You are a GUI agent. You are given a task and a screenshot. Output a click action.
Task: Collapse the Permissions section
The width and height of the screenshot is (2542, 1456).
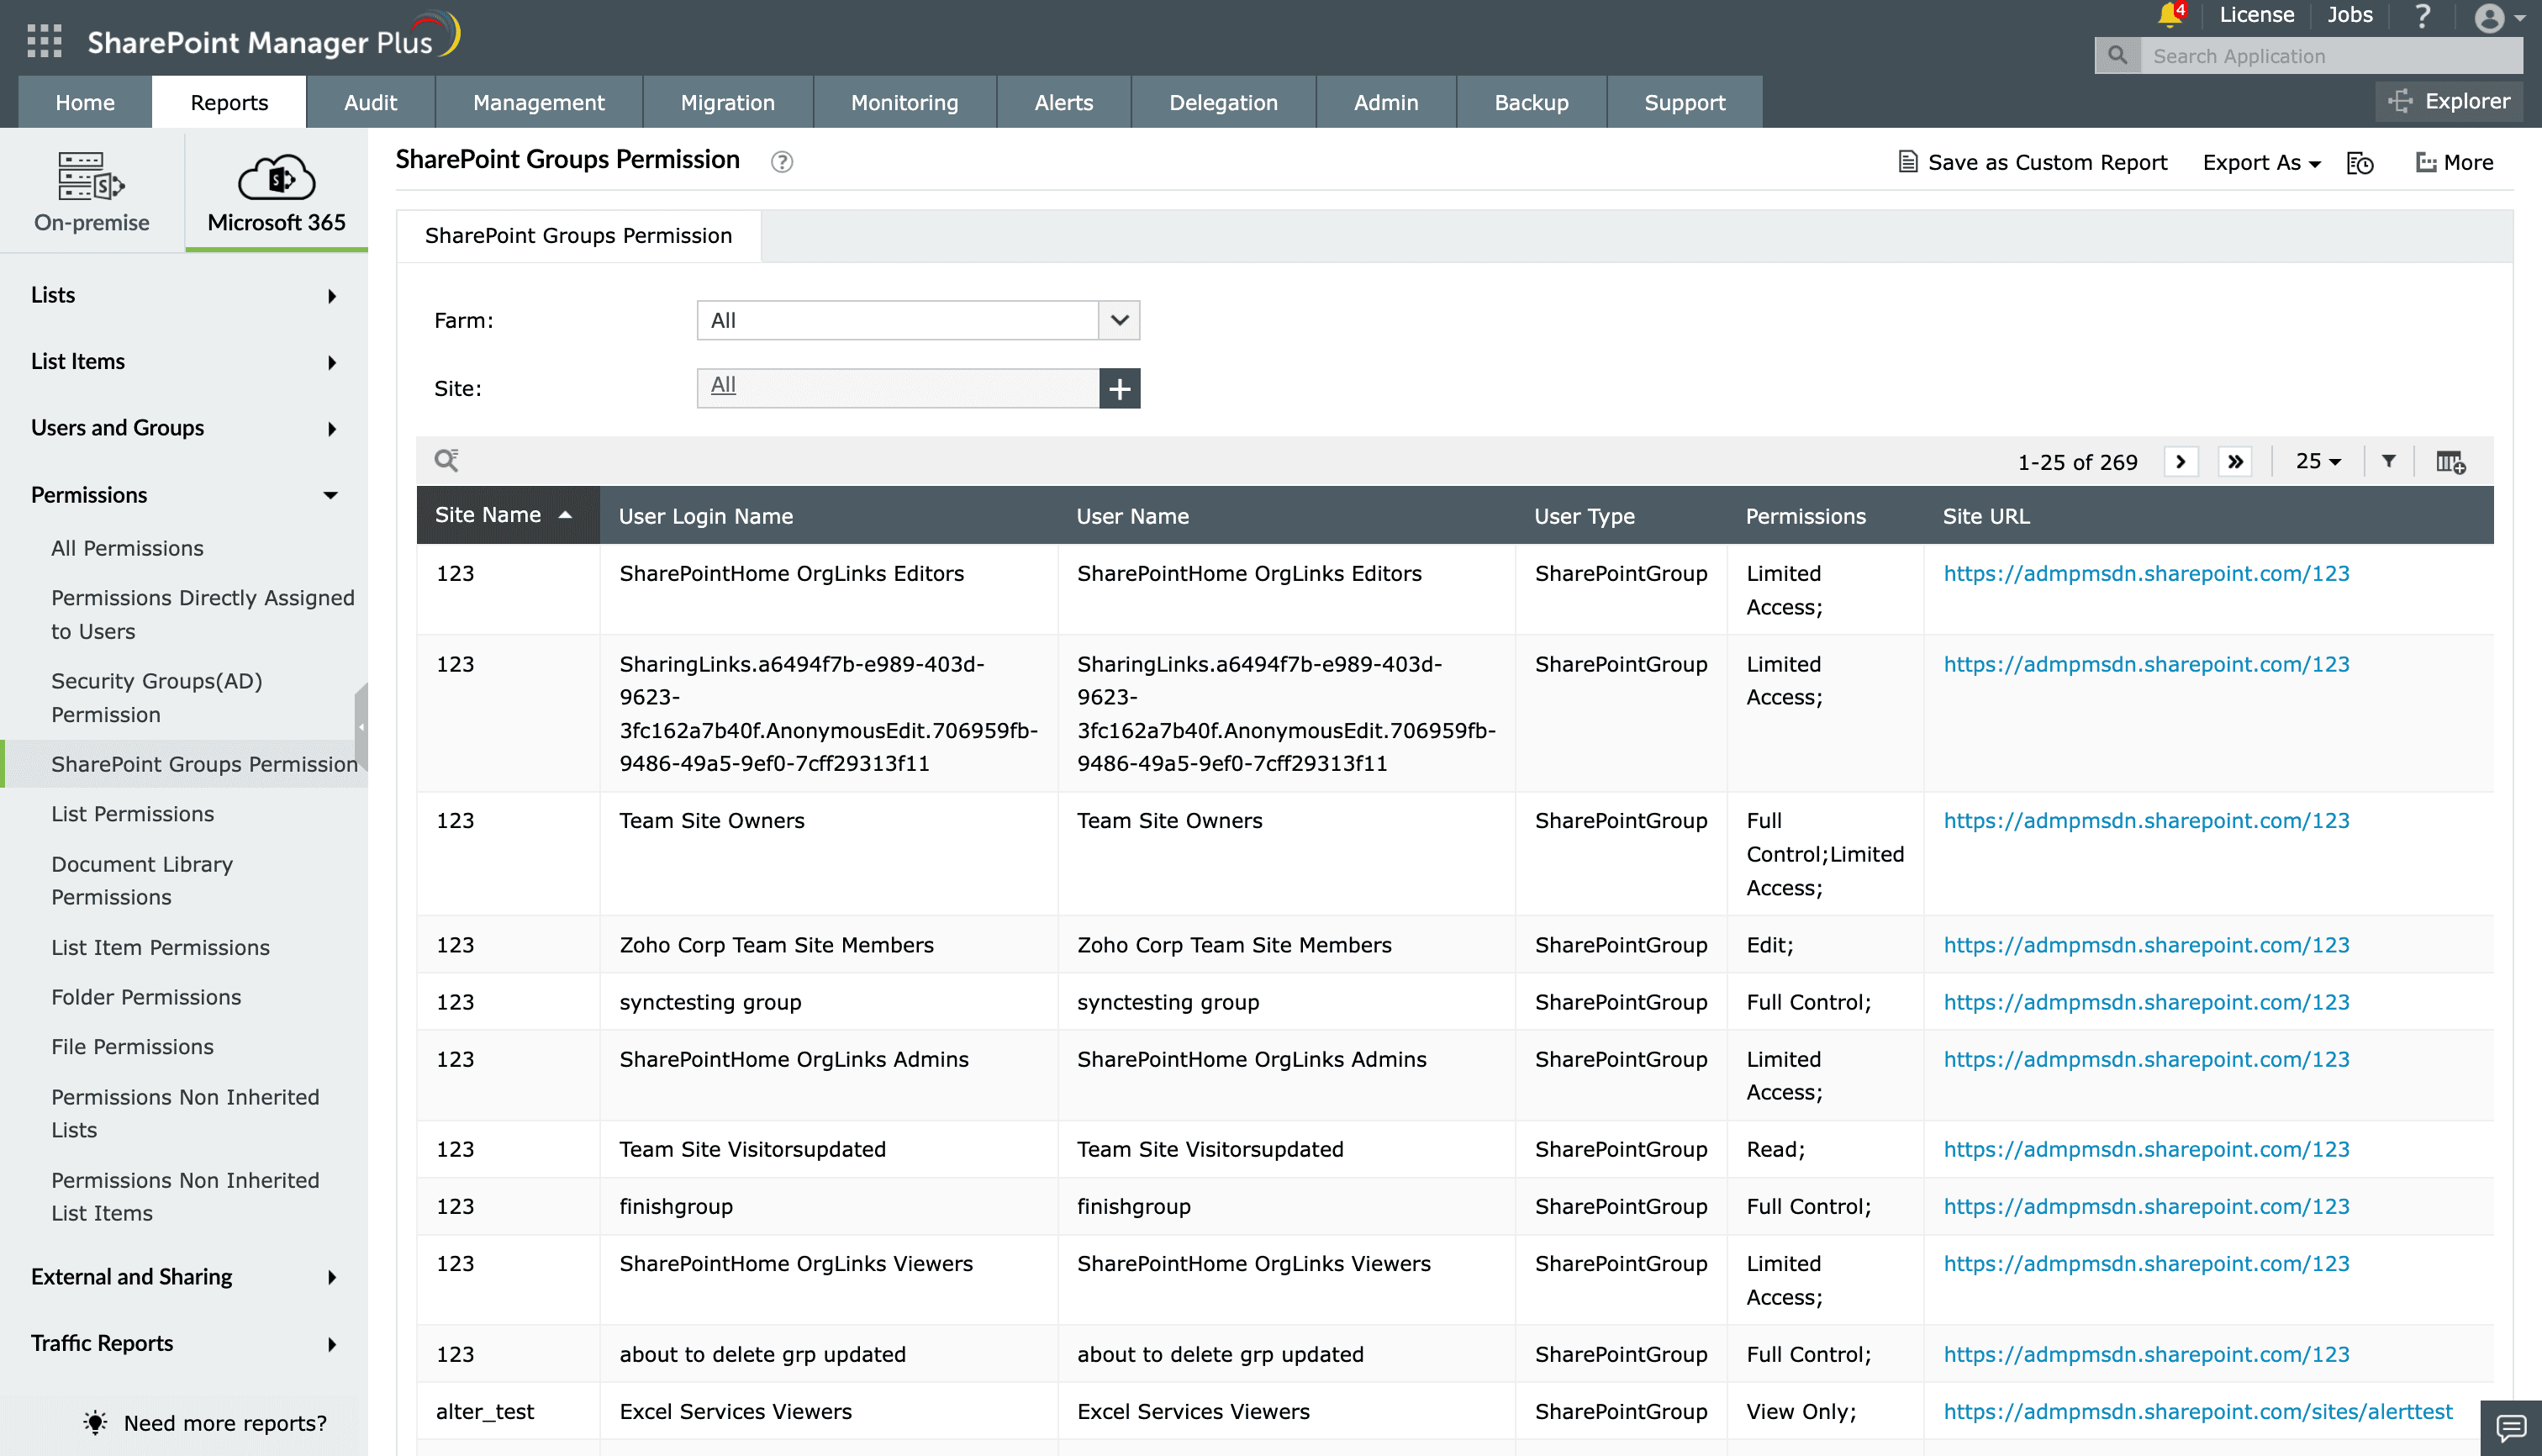click(184, 495)
